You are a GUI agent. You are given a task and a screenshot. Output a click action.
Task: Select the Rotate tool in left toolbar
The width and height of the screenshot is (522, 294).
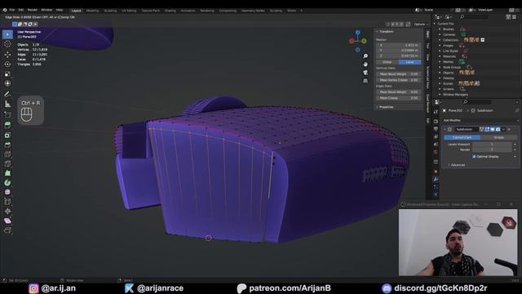(7, 64)
